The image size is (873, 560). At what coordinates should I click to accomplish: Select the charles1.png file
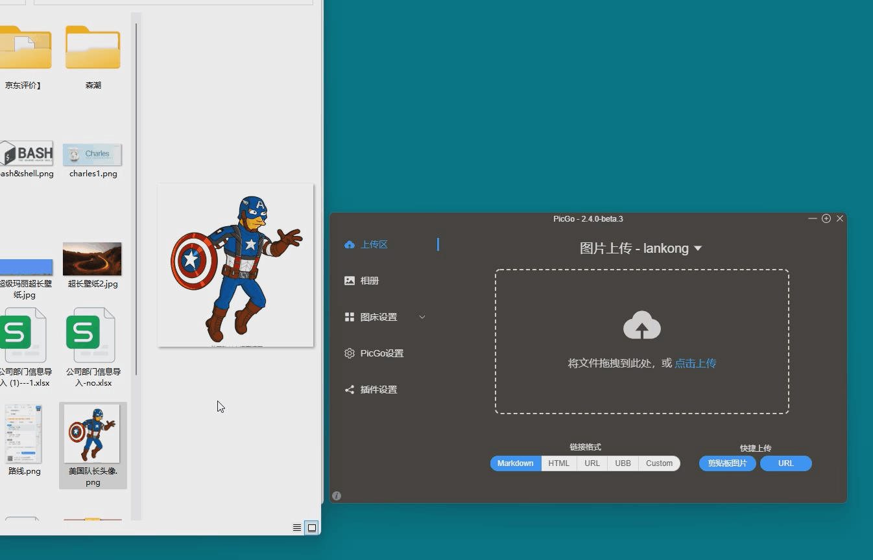[x=93, y=159]
